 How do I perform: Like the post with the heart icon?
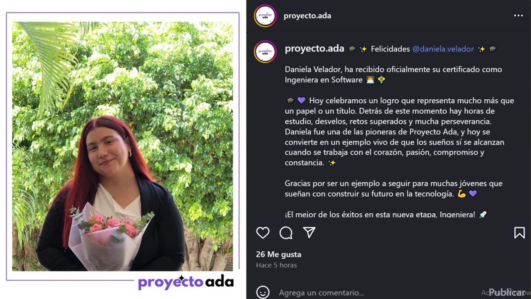(x=263, y=233)
